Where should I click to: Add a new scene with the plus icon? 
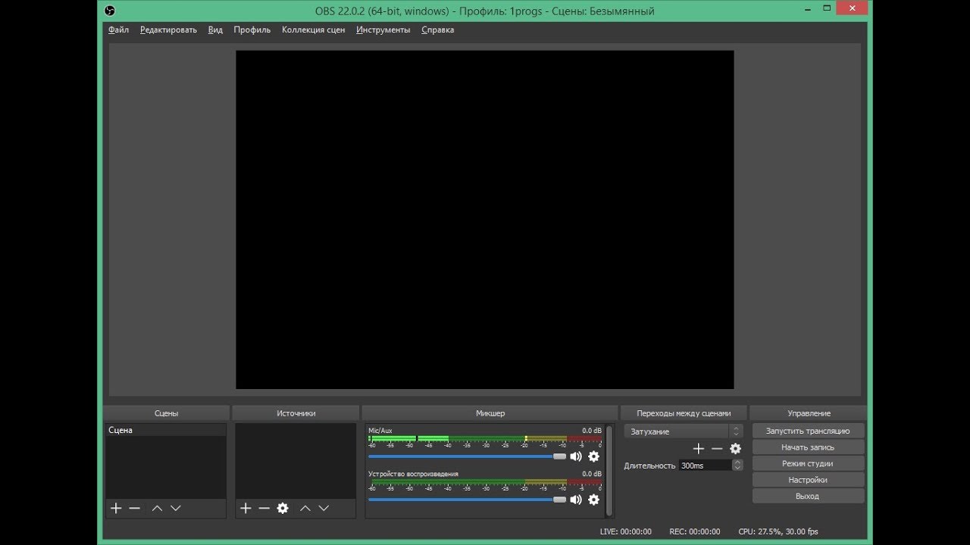pyautogui.click(x=116, y=509)
